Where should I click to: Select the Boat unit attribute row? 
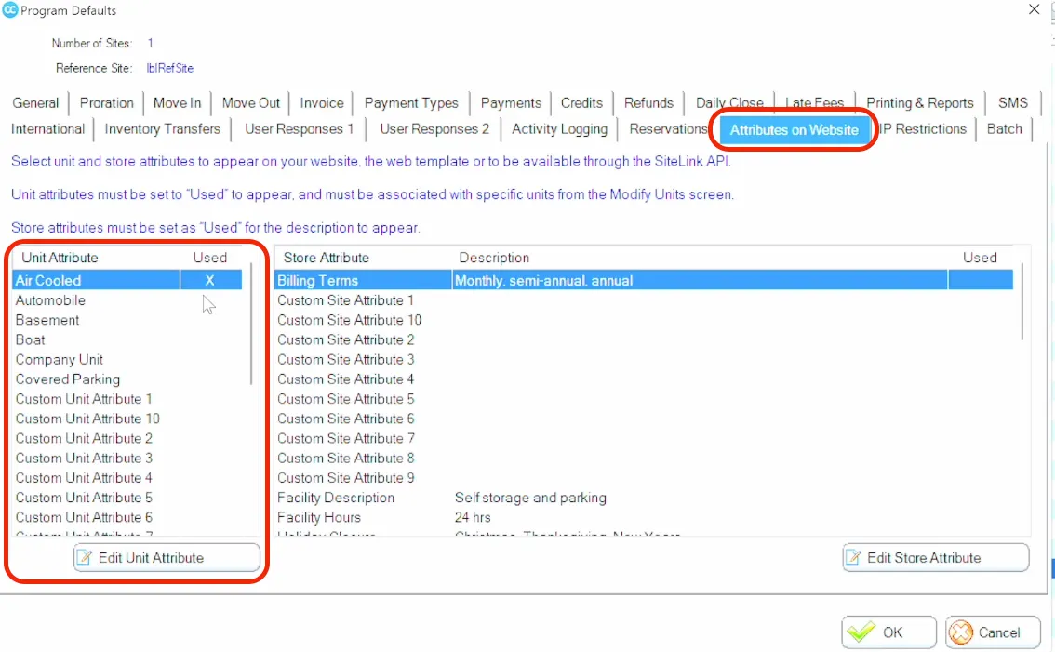tap(127, 339)
